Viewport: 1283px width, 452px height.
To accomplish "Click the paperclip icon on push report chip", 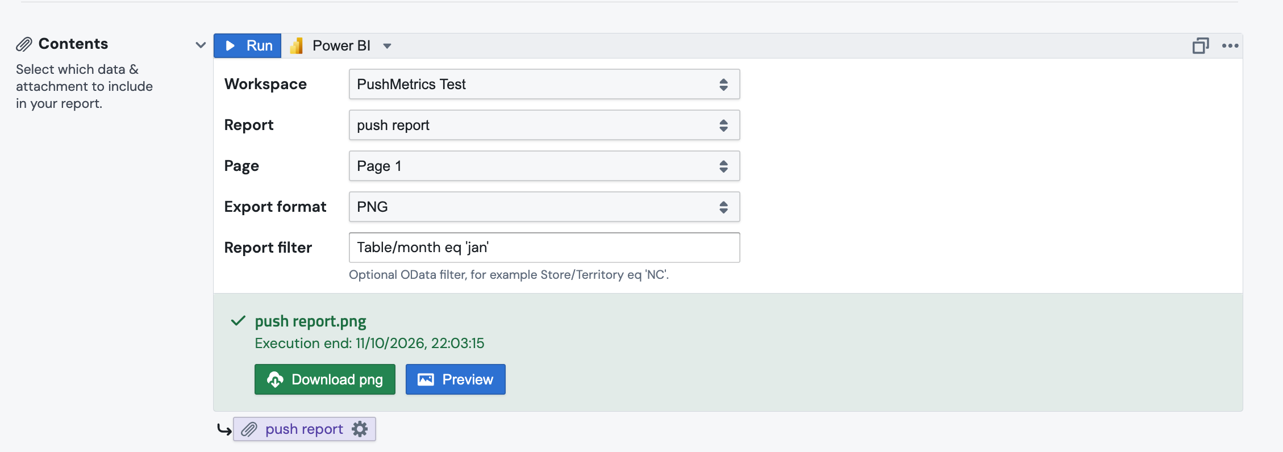I will [x=249, y=429].
